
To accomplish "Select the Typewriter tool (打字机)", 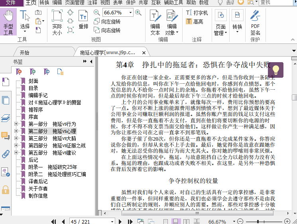I will (x=197, y=13).
